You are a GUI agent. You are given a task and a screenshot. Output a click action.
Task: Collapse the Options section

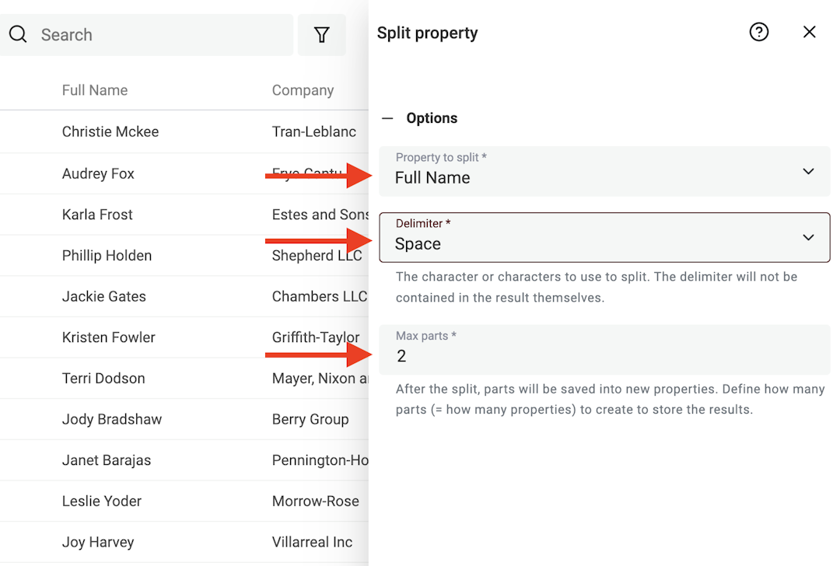pos(387,117)
